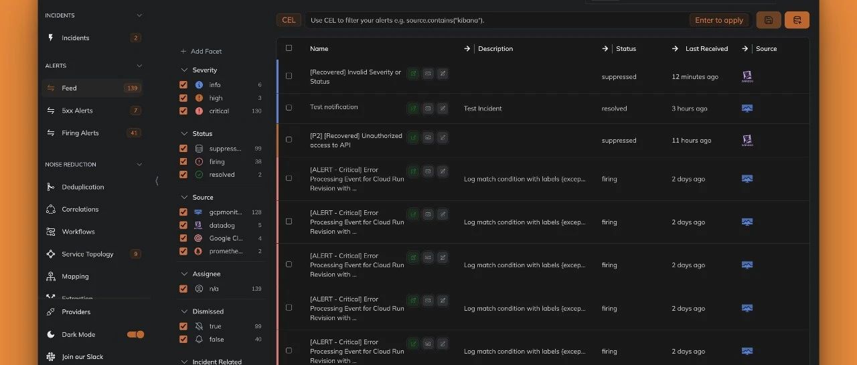This screenshot has width=857, height=365.
Task: Uncheck the critical severity filter
Action: tap(183, 111)
